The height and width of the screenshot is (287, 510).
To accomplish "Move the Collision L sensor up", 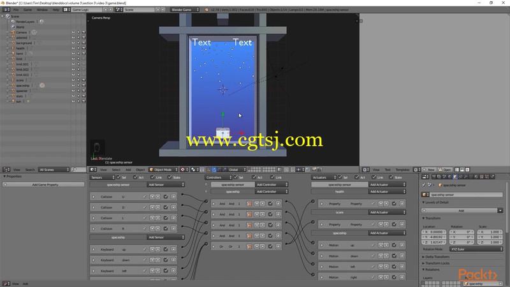I will (152, 217).
